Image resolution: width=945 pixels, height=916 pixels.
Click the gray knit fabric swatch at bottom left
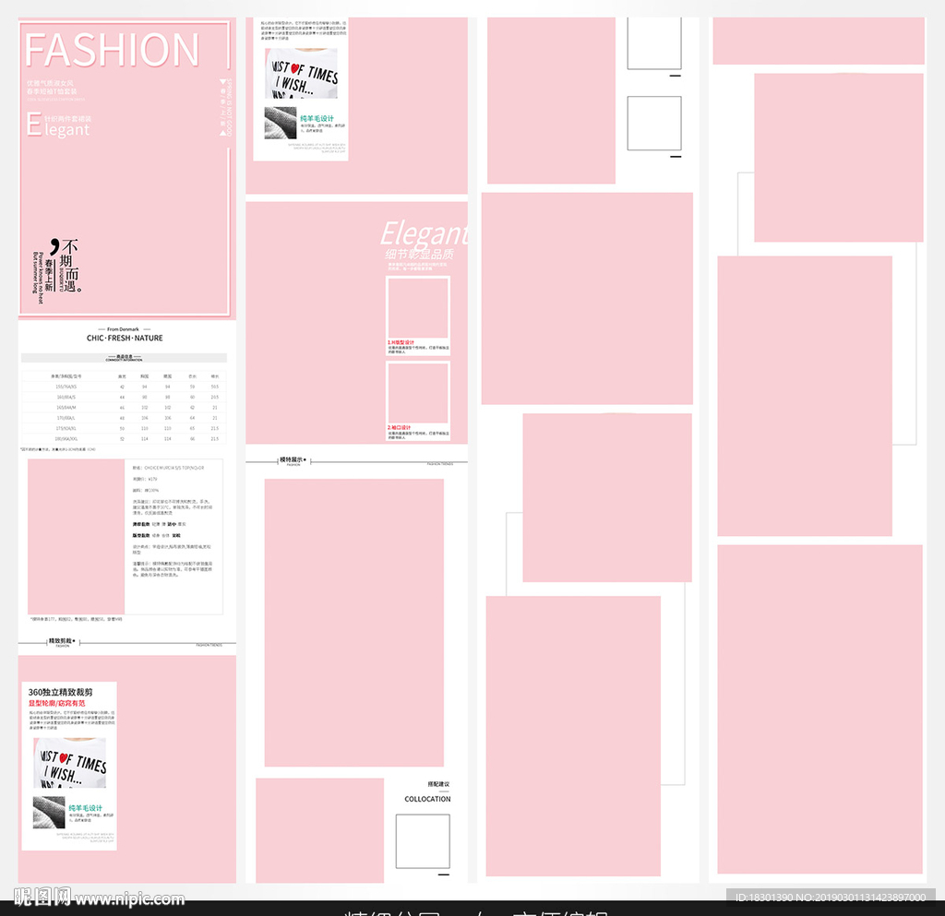coord(49,813)
